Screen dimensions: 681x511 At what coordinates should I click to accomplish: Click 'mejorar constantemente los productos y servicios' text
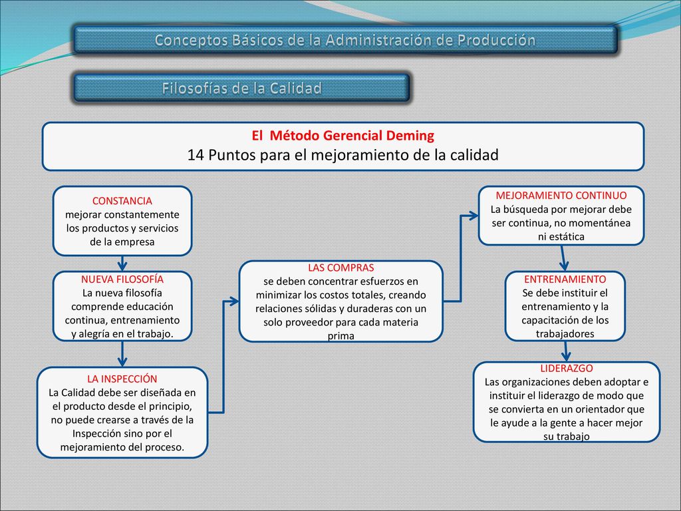(122, 221)
